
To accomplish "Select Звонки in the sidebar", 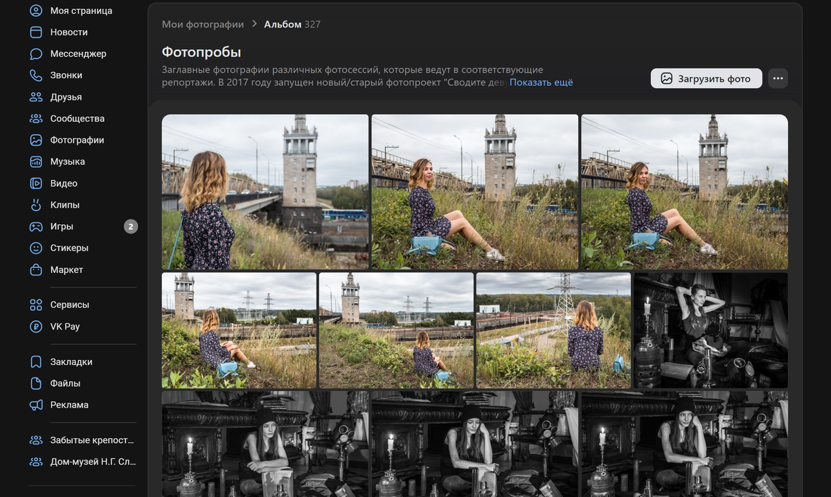I will click(x=66, y=75).
